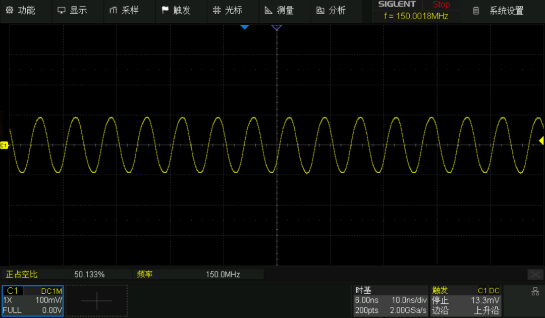545x318 pixels.
Task: Click the 10.0ns/div time scale
Action: click(409, 300)
